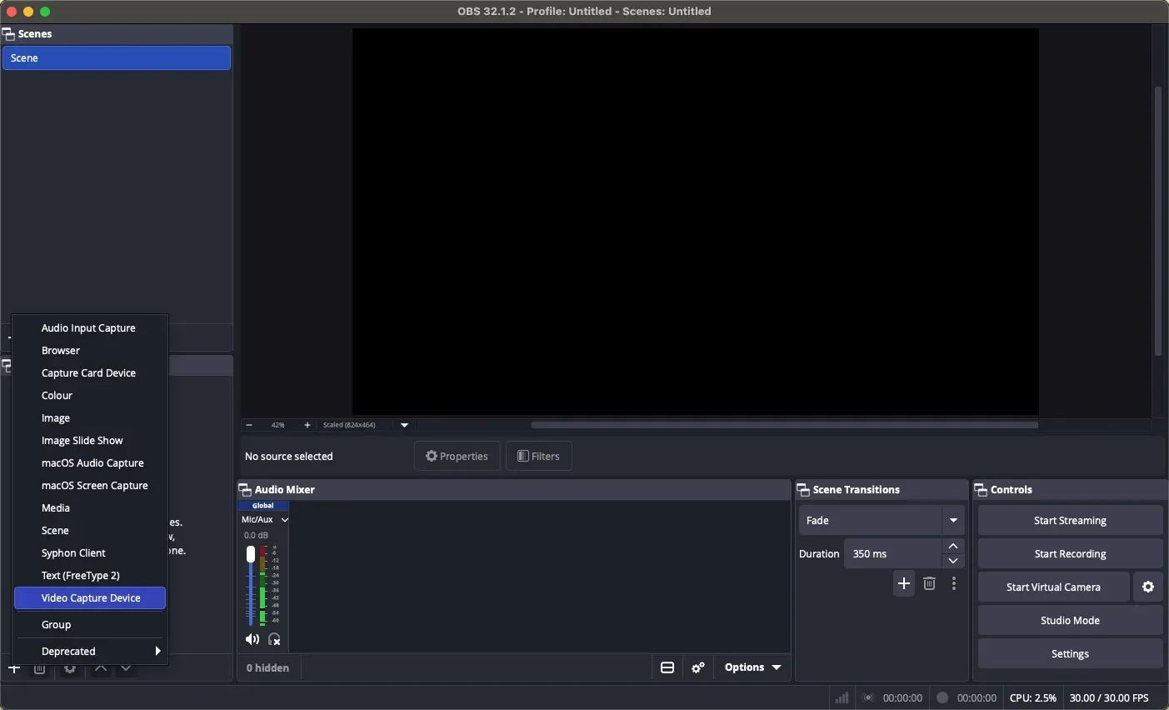The image size is (1169, 710).
Task: Click the 0 hidden mixer label
Action: pos(268,668)
